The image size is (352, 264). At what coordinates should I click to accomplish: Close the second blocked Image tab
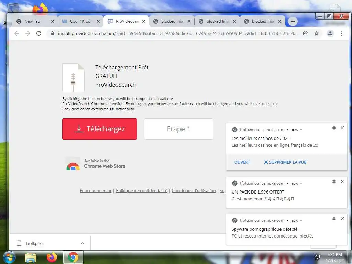pos(234,21)
